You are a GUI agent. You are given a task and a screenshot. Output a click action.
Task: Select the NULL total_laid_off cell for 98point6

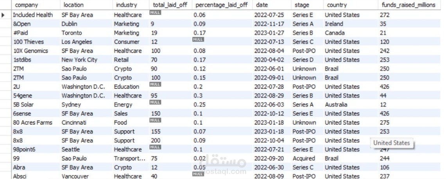155,147
